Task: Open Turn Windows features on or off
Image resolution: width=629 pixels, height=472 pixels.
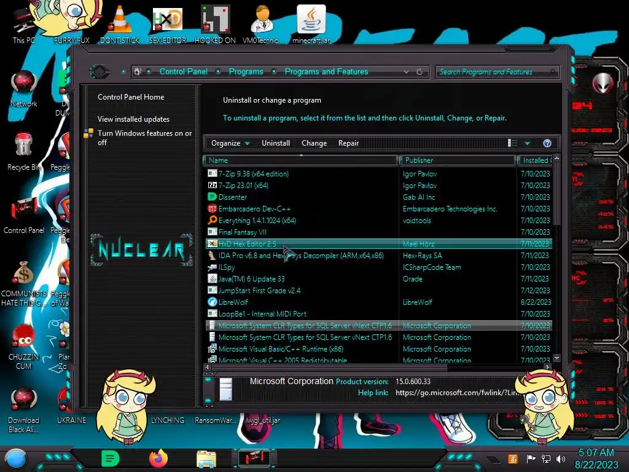Action: click(x=144, y=138)
